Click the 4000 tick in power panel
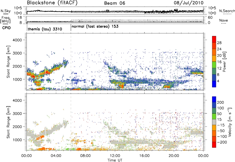This screenshot has height=162, width=235. pos(17,40)
